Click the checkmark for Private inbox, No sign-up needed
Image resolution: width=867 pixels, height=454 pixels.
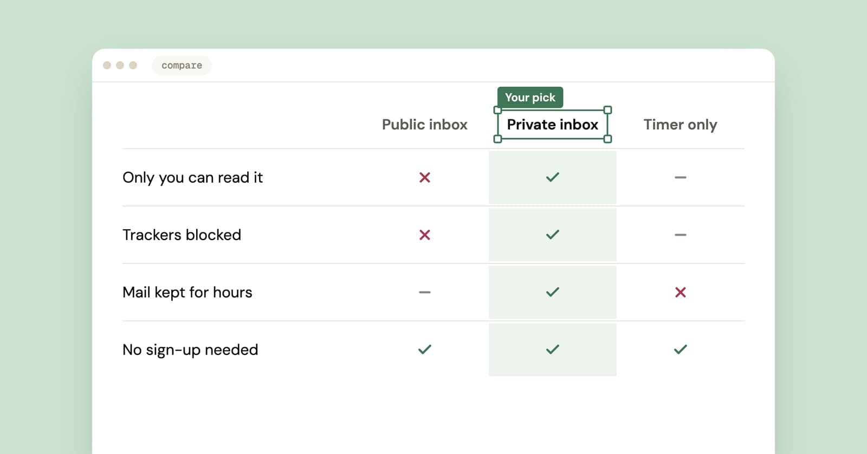coord(553,349)
